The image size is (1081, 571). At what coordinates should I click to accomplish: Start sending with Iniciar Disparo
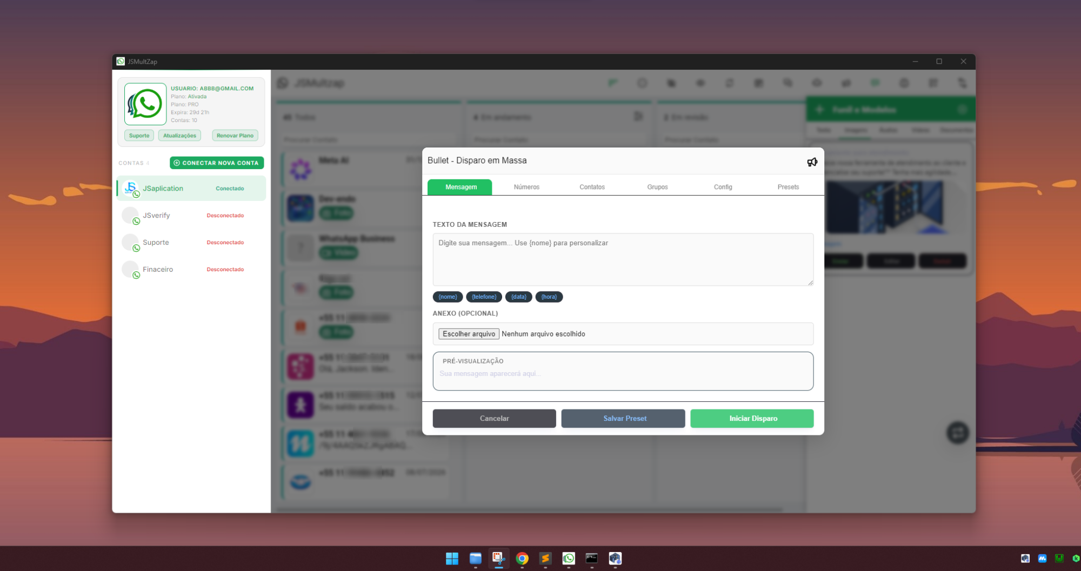tap(752, 418)
